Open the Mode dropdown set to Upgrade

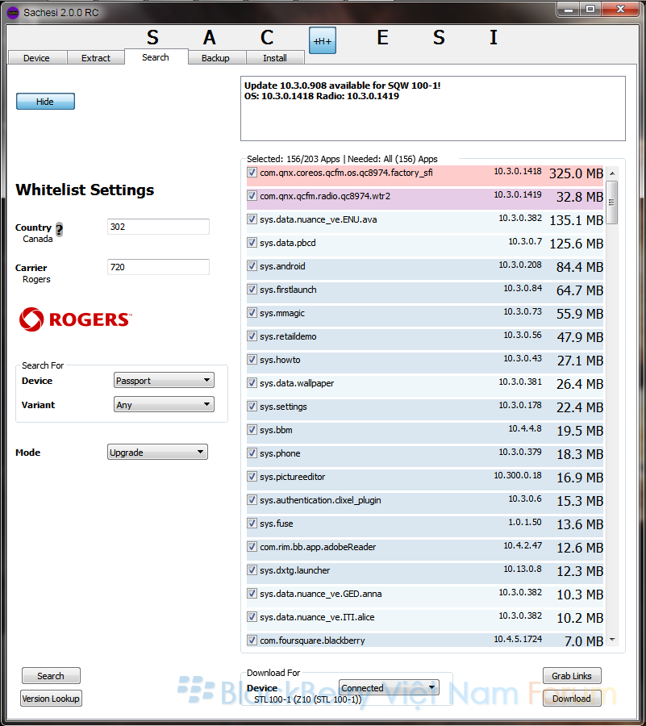pyautogui.click(x=157, y=452)
